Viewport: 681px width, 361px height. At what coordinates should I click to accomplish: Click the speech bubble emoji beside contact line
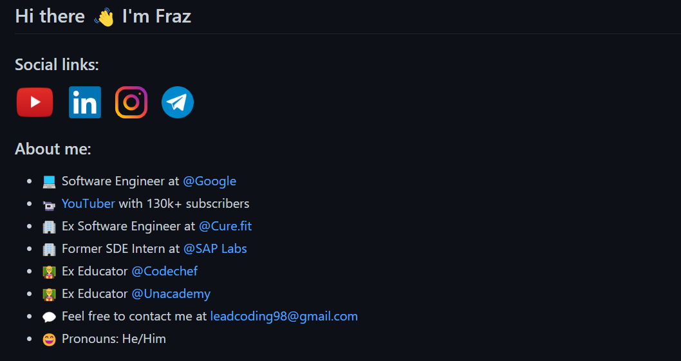coord(49,317)
